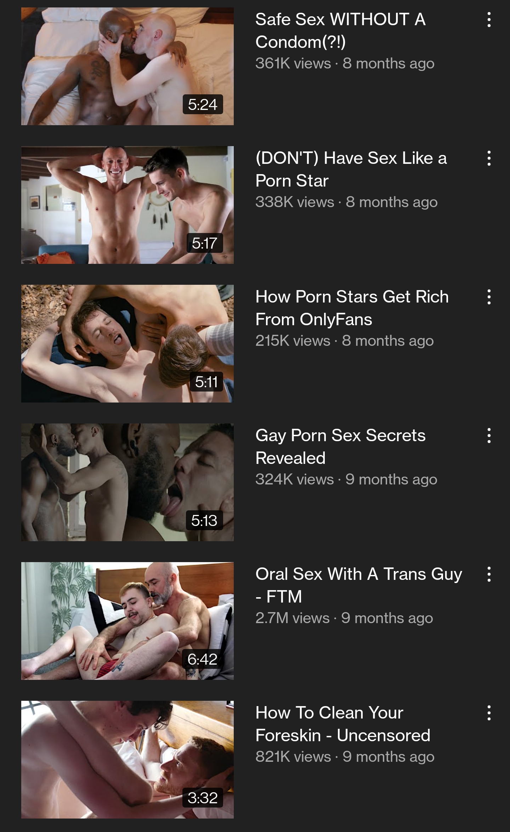Open options menu for Safe Sex WITHOUT A Condom video

489,20
